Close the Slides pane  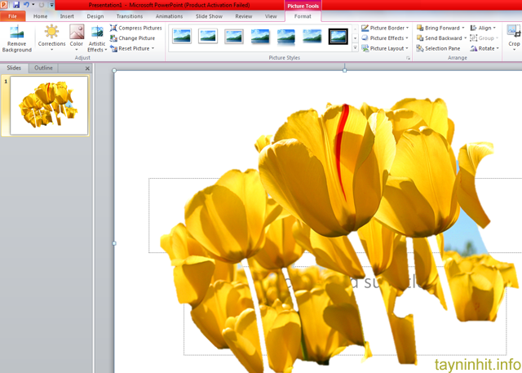[87, 69]
